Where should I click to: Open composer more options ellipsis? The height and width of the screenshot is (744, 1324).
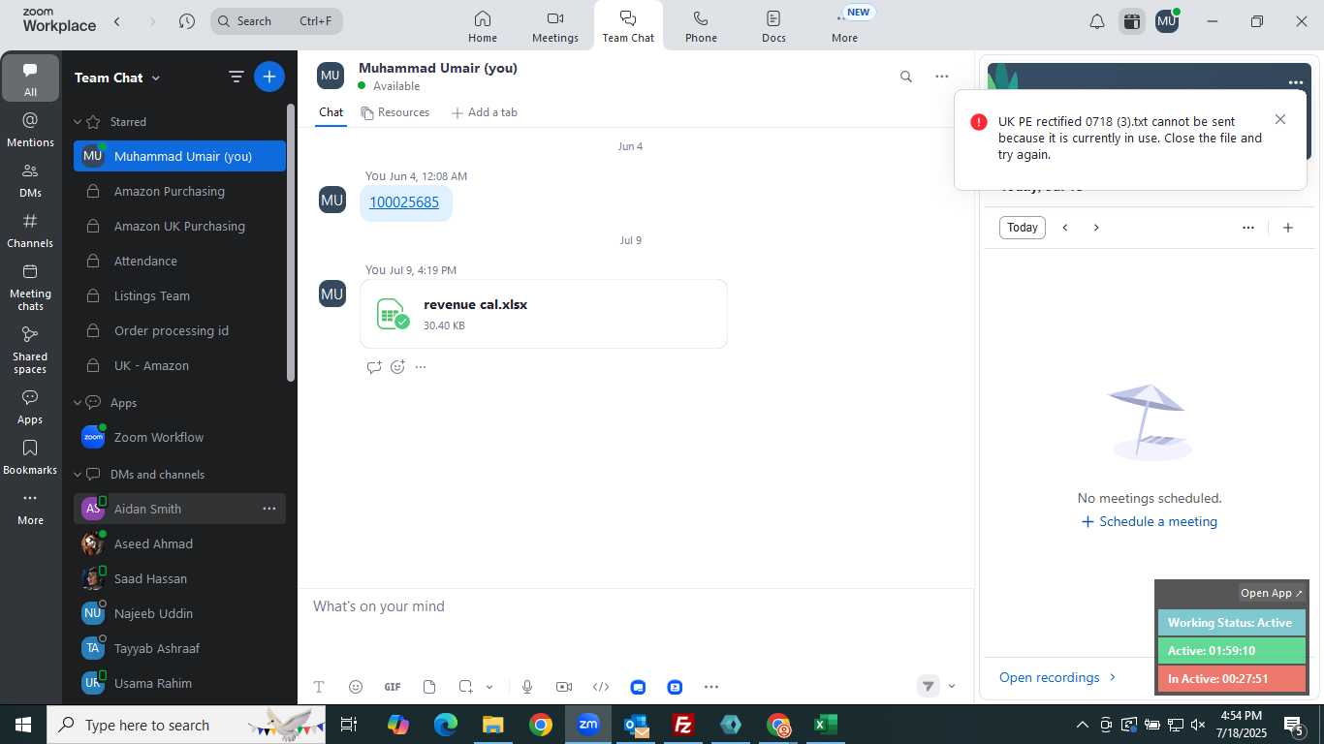point(711,687)
